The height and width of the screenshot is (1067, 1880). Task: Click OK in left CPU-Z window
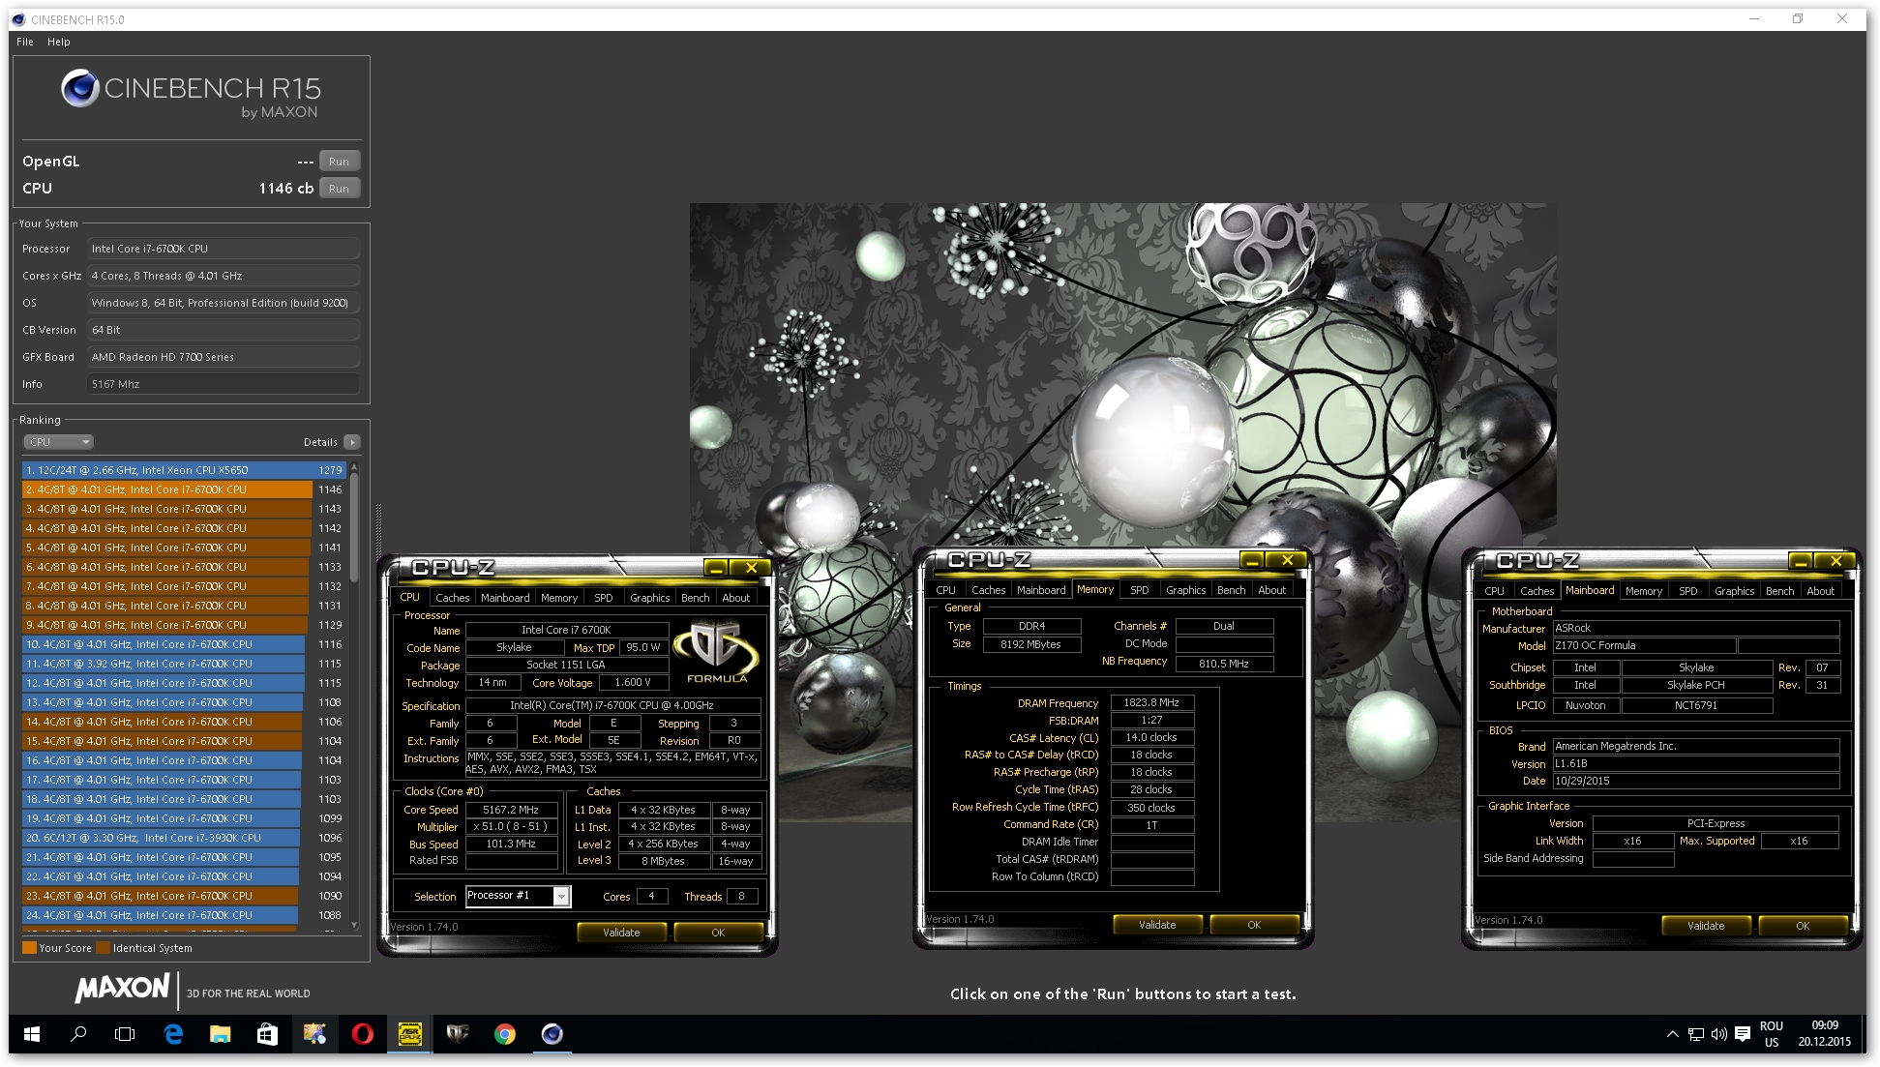(x=718, y=933)
